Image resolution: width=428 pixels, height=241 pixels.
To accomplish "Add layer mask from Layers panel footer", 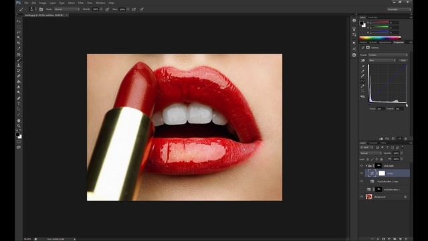I will coord(383,239).
